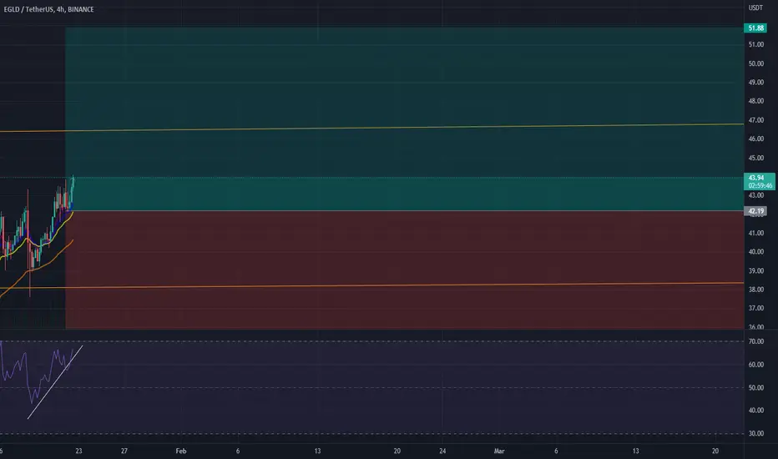Select the green take-profit zone of long position
Image resolution: width=778 pixels, height=459 pixels.
coord(404,119)
